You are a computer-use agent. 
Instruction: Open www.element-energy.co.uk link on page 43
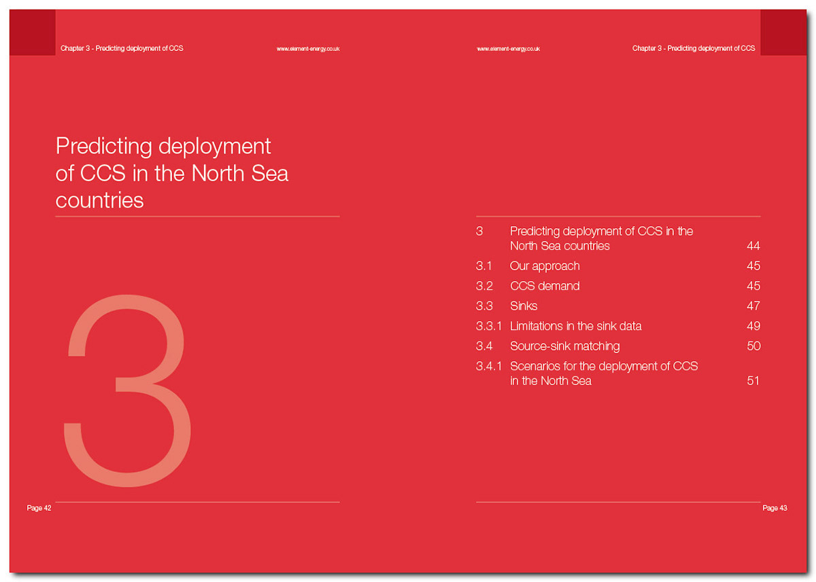[x=508, y=49]
